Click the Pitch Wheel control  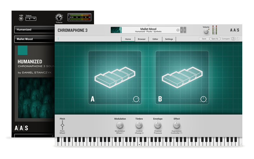click(x=62, y=125)
